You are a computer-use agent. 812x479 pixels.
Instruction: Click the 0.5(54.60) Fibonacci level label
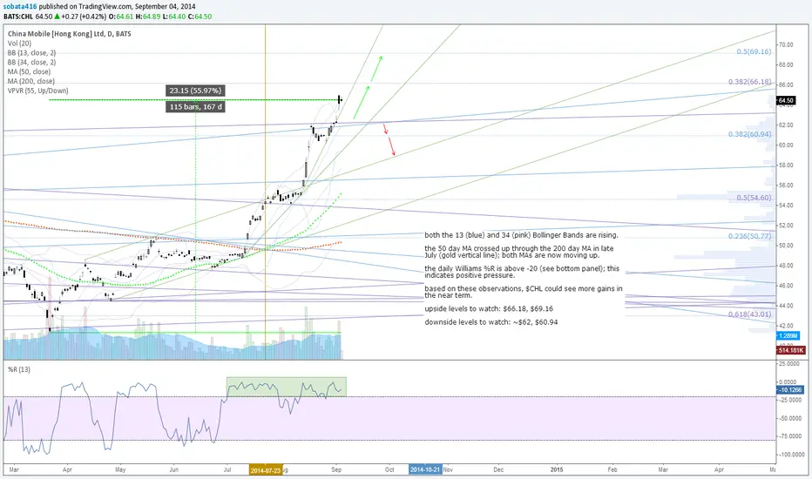754,198
